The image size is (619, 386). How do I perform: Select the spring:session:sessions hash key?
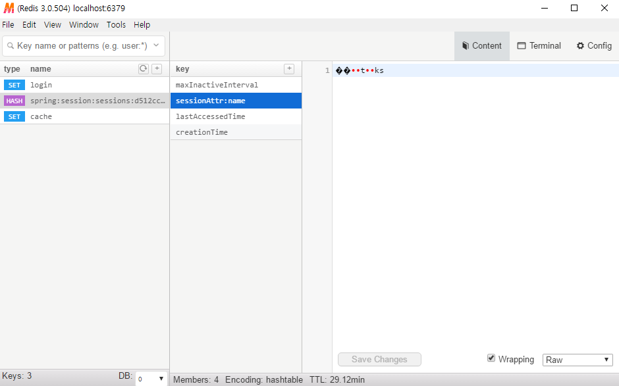(84, 101)
